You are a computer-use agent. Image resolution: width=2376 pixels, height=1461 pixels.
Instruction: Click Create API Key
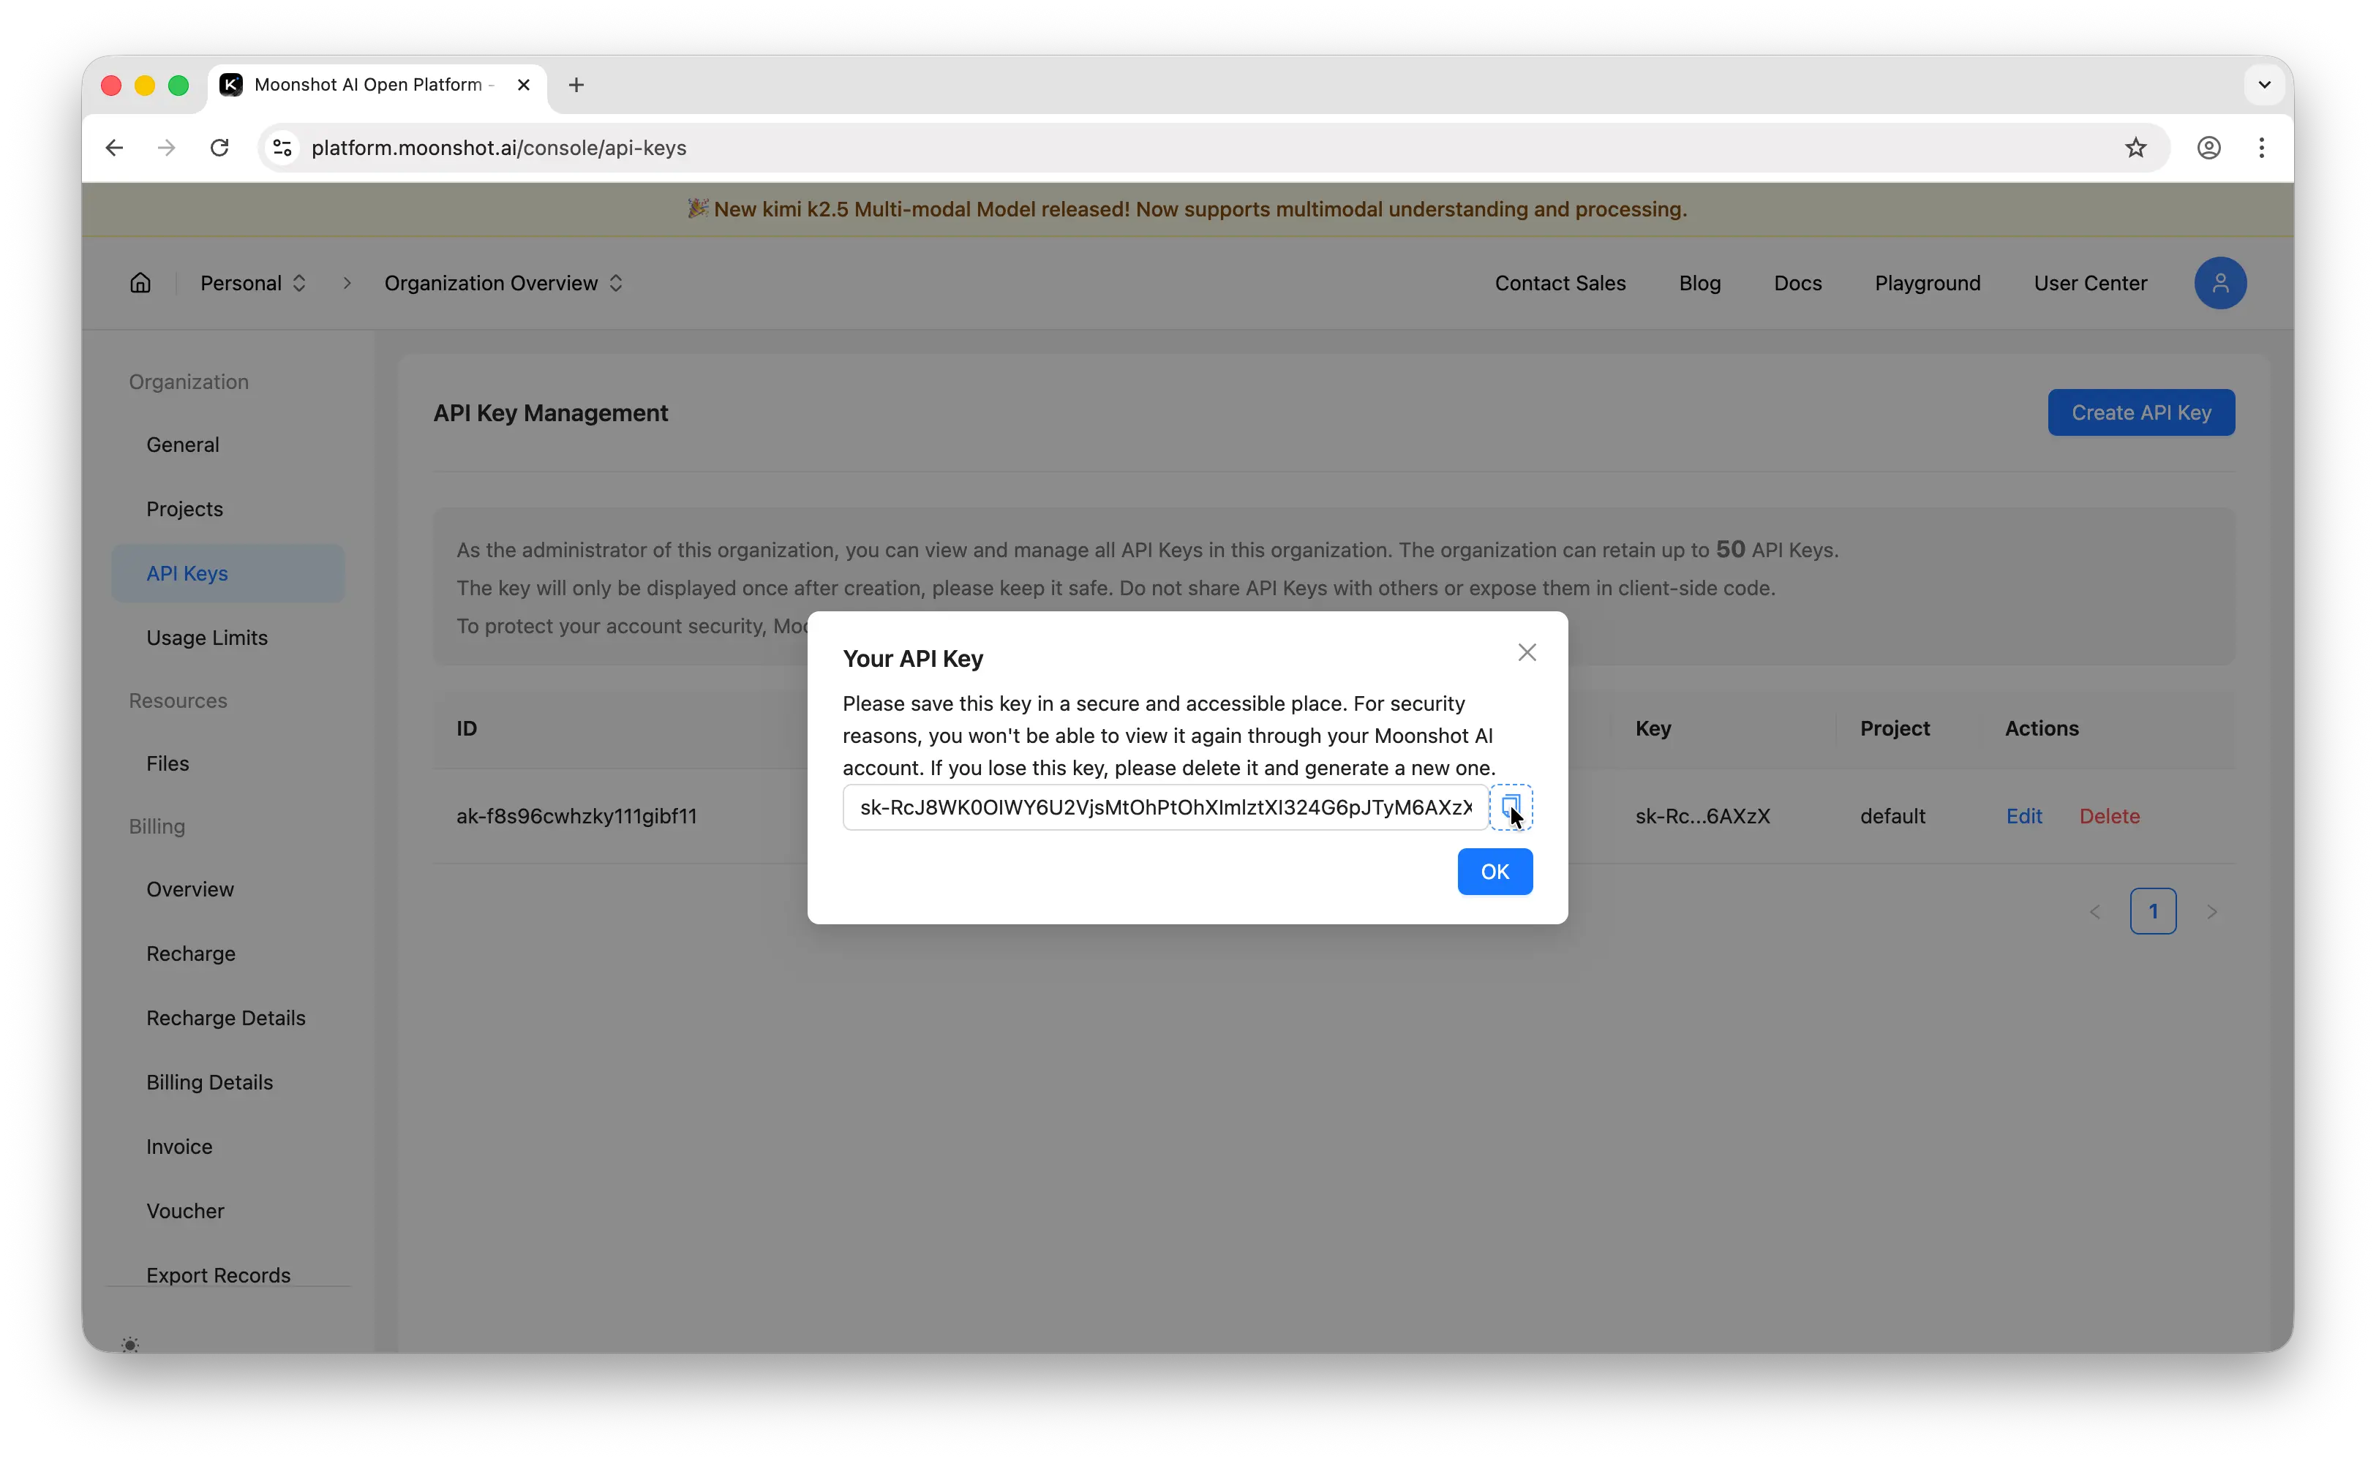pyautogui.click(x=2140, y=412)
